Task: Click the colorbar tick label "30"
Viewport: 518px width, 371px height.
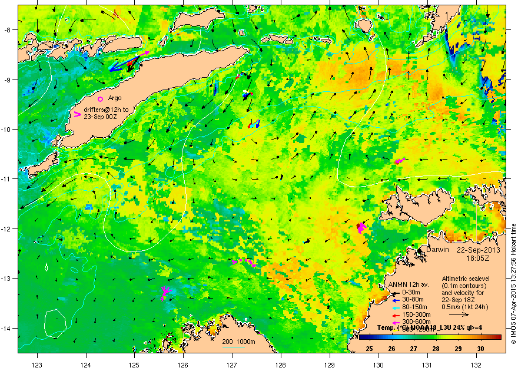Action: tap(481, 349)
